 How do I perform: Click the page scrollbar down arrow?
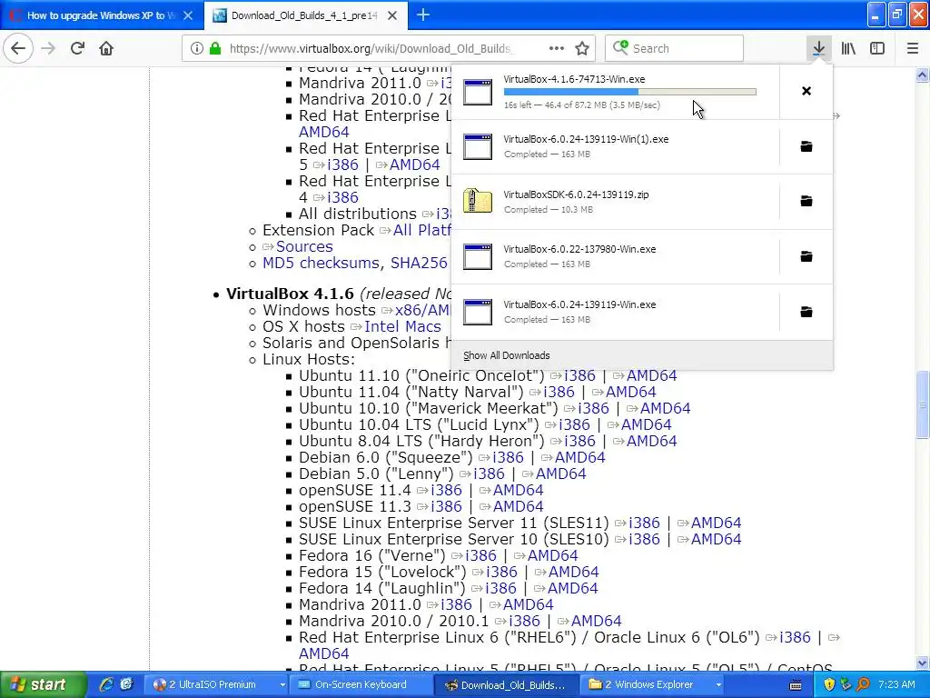pyautogui.click(x=923, y=663)
